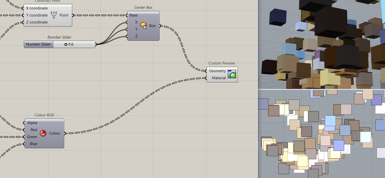Click the Geometry input of Custom Preview
The width and height of the screenshot is (385, 178).
point(217,71)
